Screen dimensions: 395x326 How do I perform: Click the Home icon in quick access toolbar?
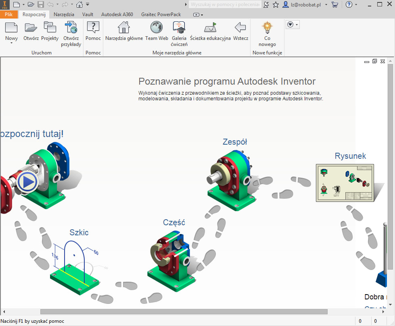pyautogui.click(x=79, y=4)
